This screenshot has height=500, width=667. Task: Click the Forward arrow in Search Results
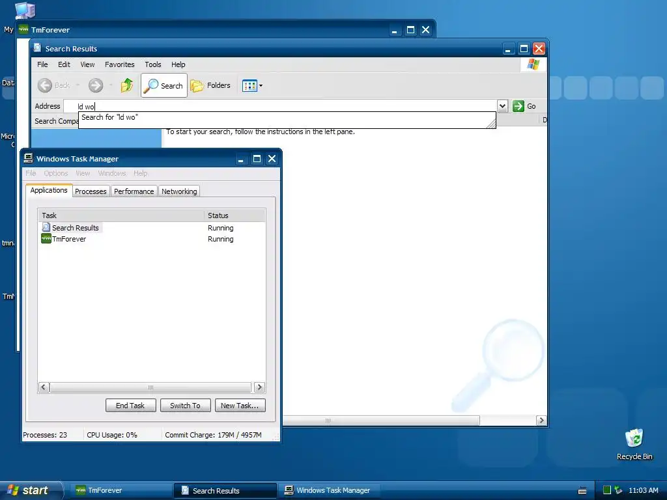click(96, 85)
